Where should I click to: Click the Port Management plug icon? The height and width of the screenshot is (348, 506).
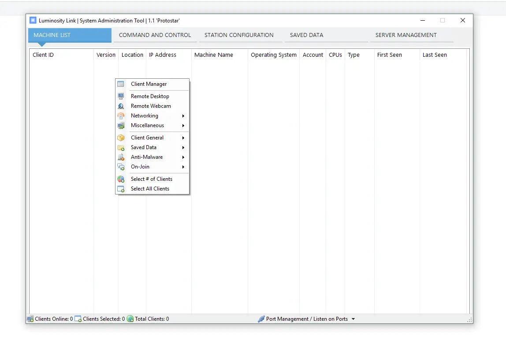(x=261, y=319)
